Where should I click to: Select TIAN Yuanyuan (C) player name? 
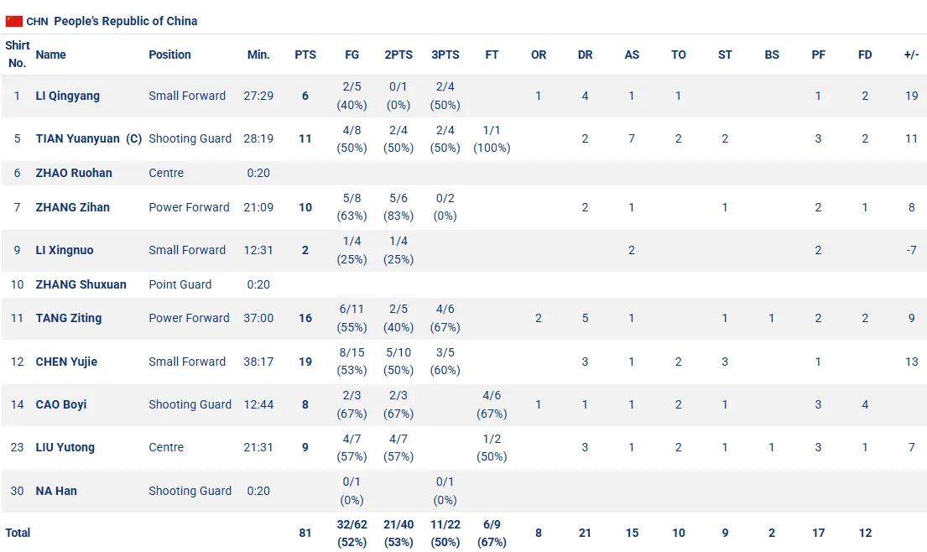pyautogui.click(x=89, y=139)
